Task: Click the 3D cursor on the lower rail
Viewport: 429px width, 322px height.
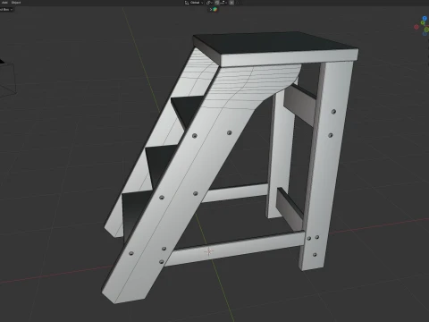Action: (x=209, y=251)
